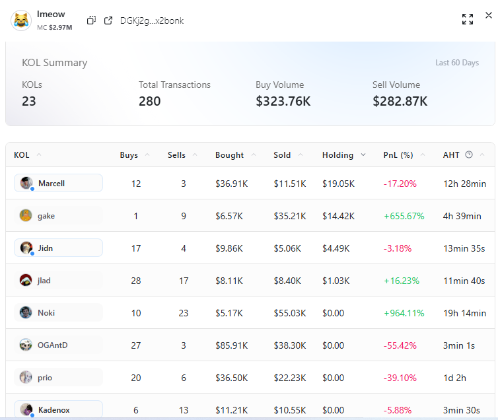The image size is (498, 420).
Task: Sort table by KOL name
Action: tap(39, 155)
